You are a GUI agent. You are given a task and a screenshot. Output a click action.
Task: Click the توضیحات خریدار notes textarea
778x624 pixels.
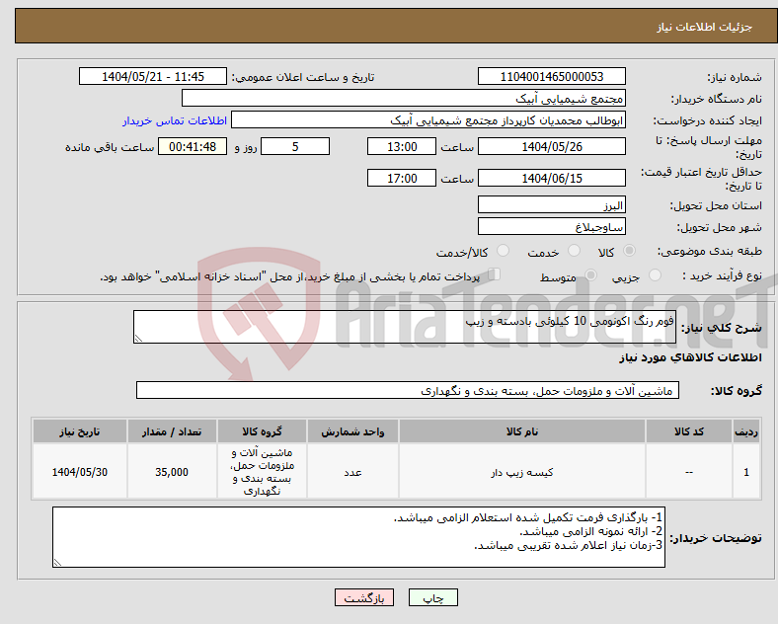(x=358, y=537)
